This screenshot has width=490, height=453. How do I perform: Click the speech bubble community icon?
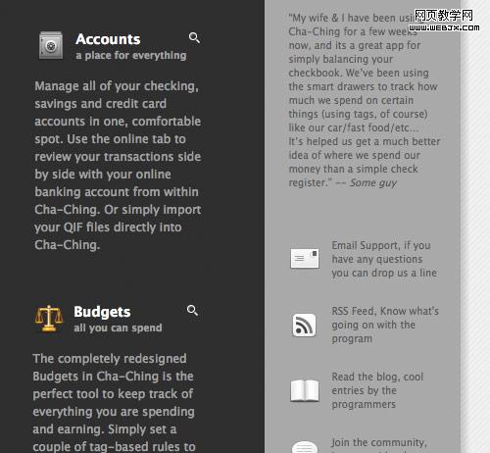pyautogui.click(x=305, y=447)
